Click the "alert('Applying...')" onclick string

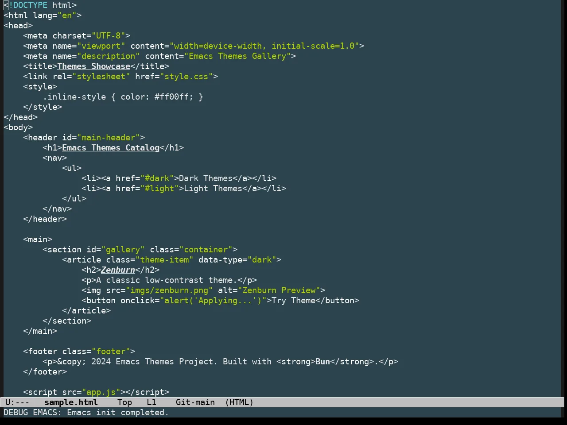[x=213, y=301]
